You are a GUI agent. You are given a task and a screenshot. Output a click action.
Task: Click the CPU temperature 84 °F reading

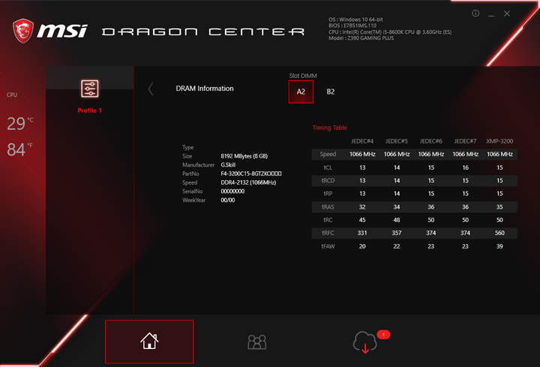pyautogui.click(x=20, y=149)
